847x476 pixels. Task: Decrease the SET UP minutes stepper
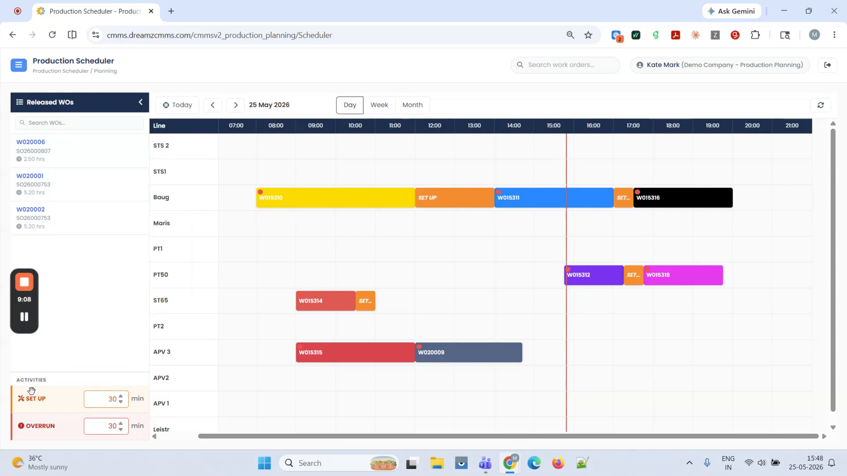click(121, 402)
